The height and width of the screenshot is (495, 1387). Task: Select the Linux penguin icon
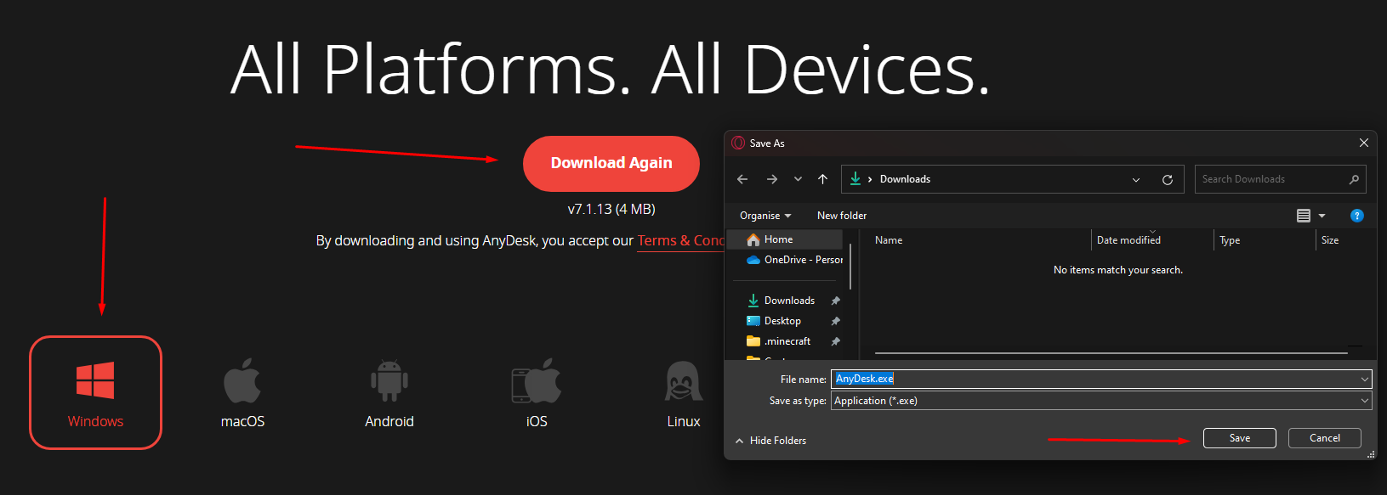pyautogui.click(x=684, y=381)
